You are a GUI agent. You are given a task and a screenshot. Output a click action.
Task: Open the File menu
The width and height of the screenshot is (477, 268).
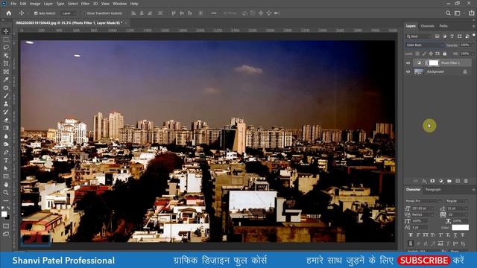tap(13, 4)
